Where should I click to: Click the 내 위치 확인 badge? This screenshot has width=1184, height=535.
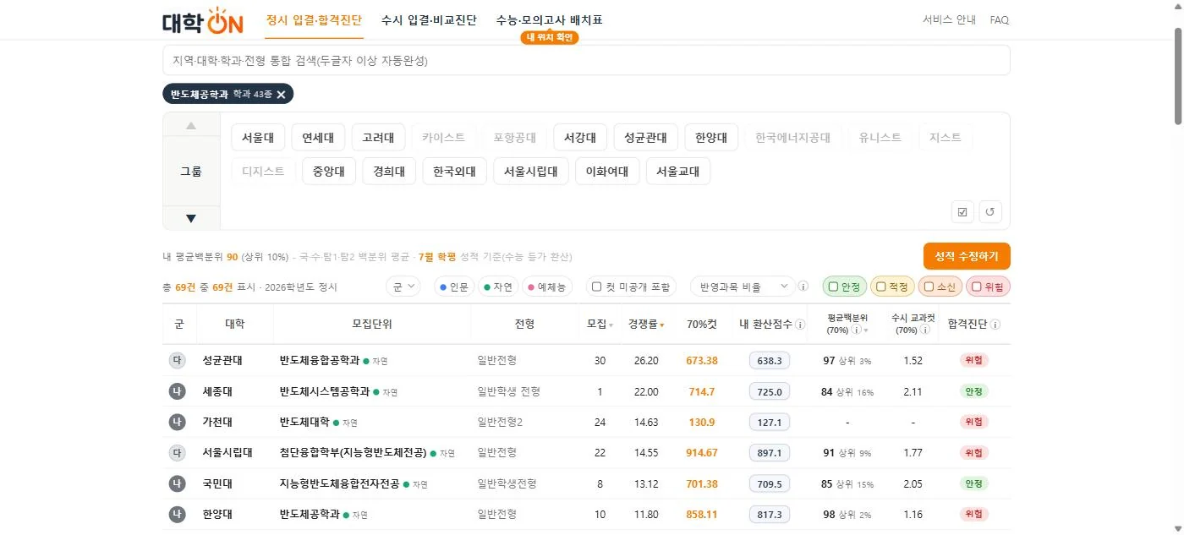[550, 37]
